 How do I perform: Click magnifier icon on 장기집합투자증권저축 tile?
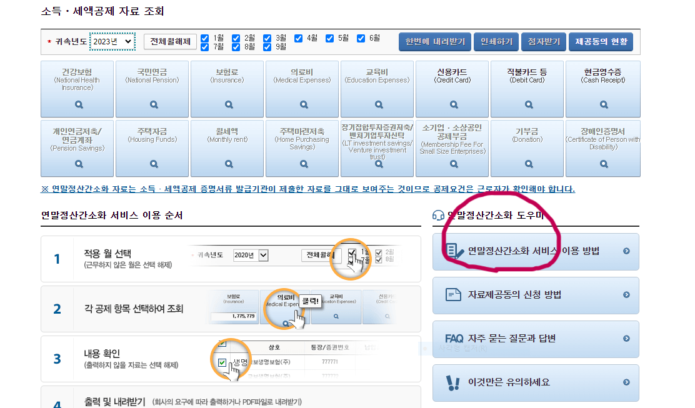pos(379,164)
